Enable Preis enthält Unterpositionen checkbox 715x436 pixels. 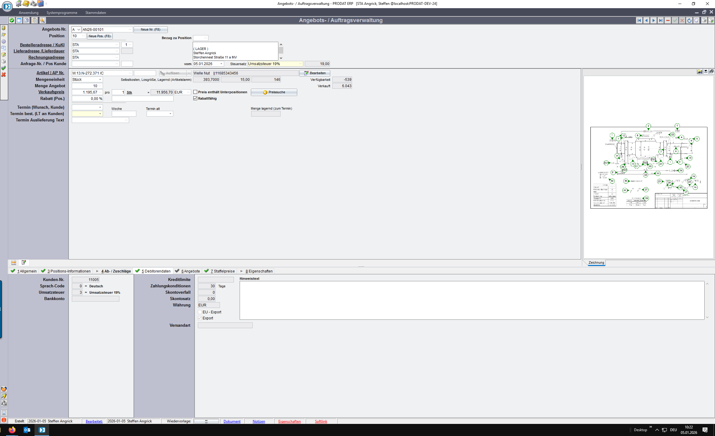coord(195,92)
